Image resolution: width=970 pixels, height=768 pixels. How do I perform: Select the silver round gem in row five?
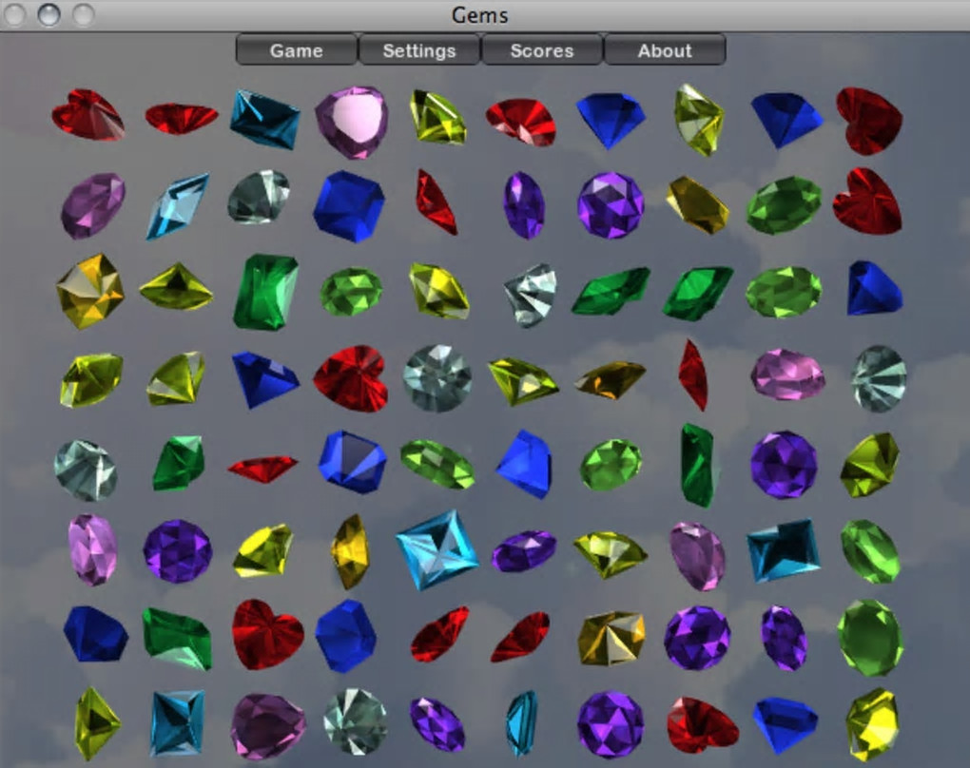86,470
